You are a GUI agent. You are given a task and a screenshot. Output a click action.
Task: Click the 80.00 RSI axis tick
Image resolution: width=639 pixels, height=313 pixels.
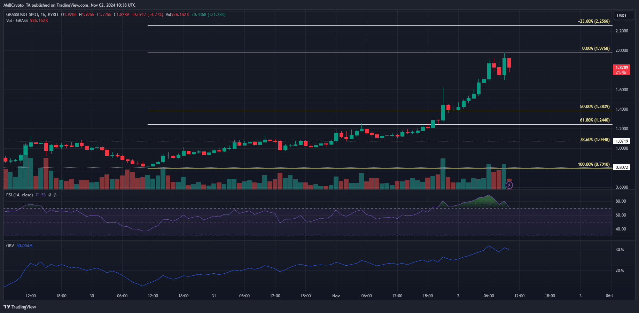coord(621,201)
